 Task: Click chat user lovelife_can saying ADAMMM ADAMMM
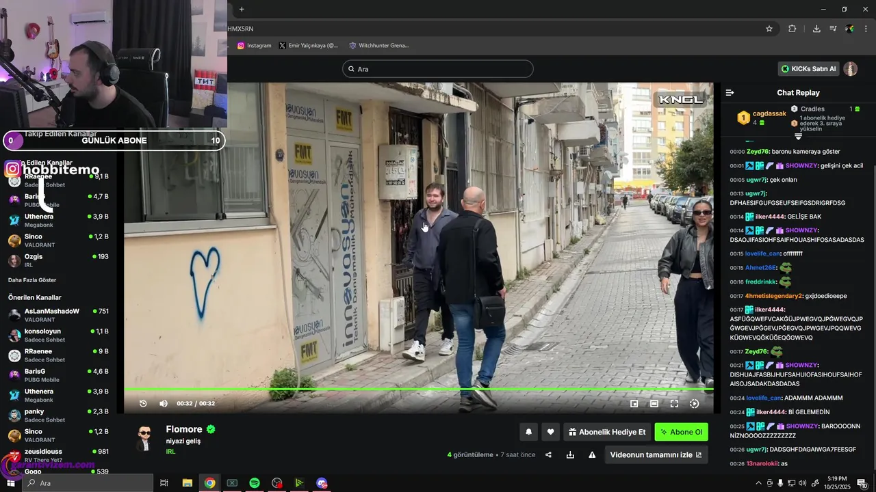pyautogui.click(x=763, y=398)
